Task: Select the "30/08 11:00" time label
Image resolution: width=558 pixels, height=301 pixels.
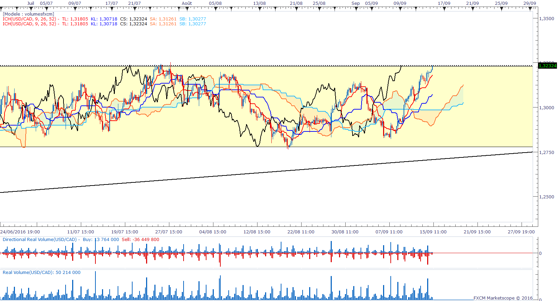Action: click(x=345, y=232)
